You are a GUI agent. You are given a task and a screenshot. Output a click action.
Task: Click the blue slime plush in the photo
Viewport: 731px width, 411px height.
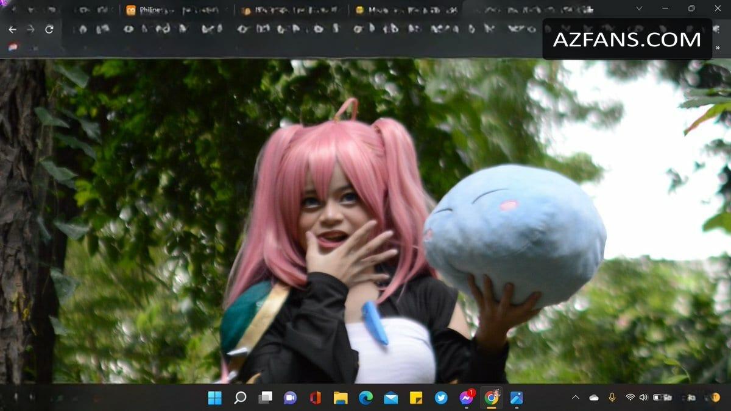pyautogui.click(x=515, y=234)
